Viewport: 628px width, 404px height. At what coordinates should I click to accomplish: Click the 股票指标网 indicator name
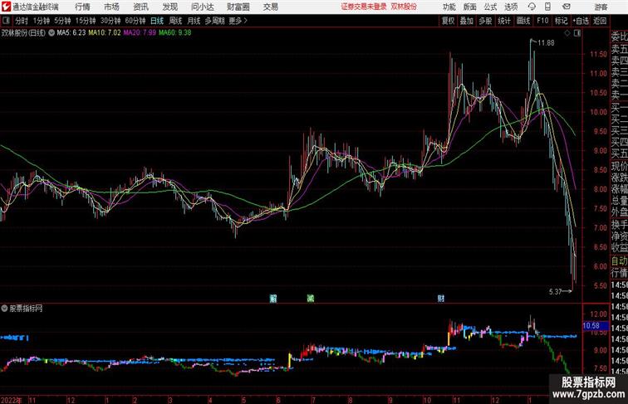[26, 309]
